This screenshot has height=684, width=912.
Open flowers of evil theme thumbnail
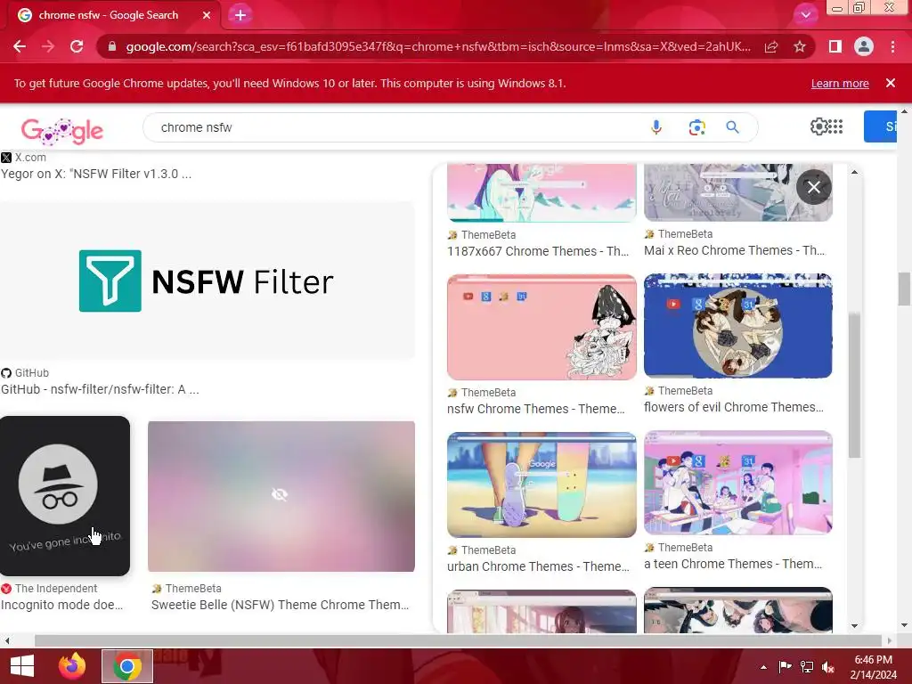click(738, 325)
